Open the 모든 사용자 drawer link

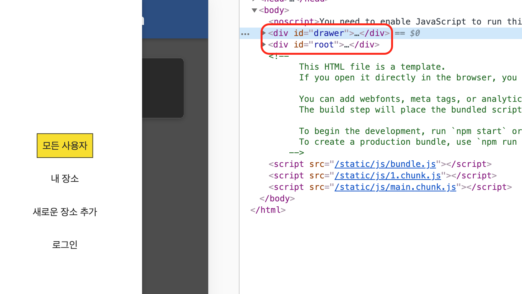(x=65, y=145)
